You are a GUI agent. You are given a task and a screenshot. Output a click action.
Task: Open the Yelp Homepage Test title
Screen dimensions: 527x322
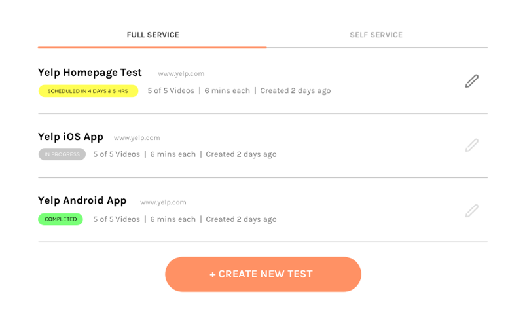coord(90,73)
